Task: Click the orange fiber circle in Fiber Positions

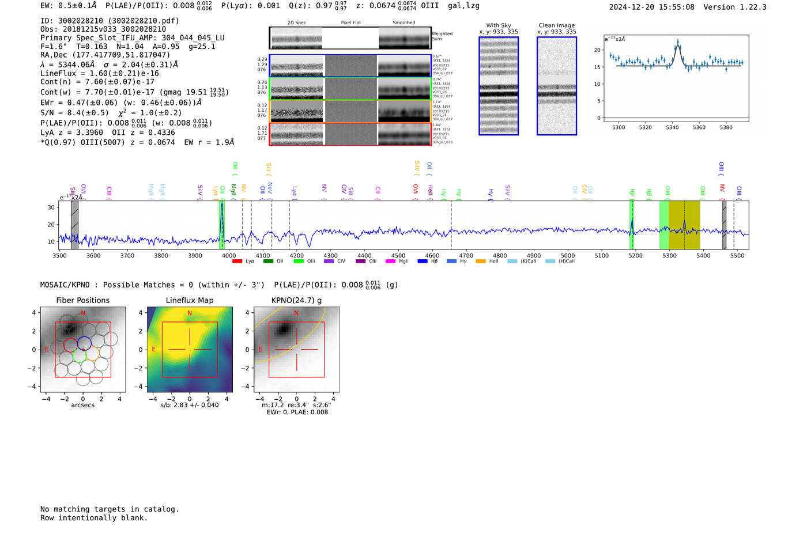Action: point(92,354)
